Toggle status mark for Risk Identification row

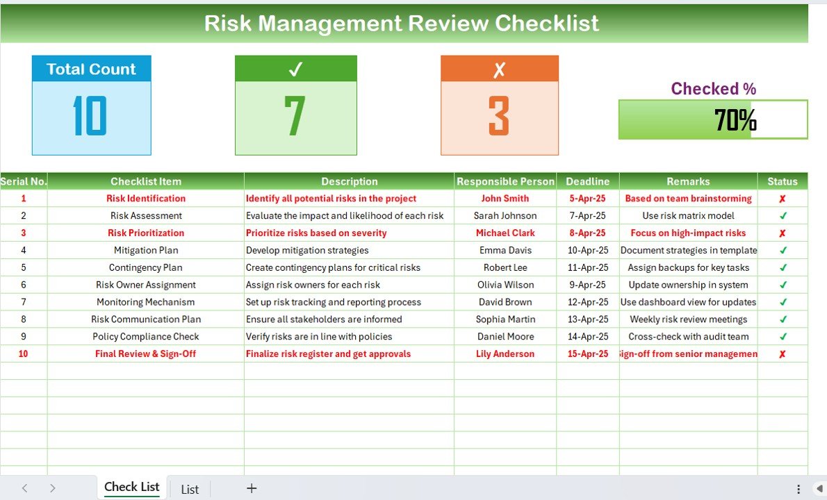tap(783, 199)
